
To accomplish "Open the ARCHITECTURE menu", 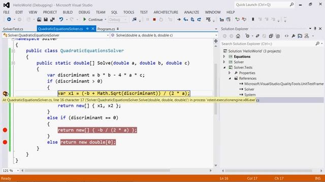I will click(x=166, y=12).
